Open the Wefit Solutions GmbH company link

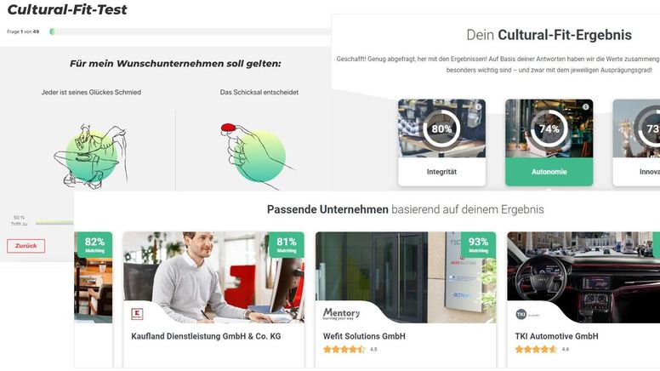coord(364,336)
